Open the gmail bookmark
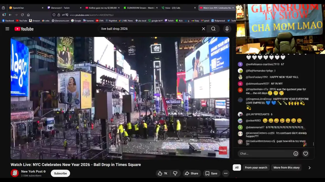This screenshot has height=182, width=325. 205,21
